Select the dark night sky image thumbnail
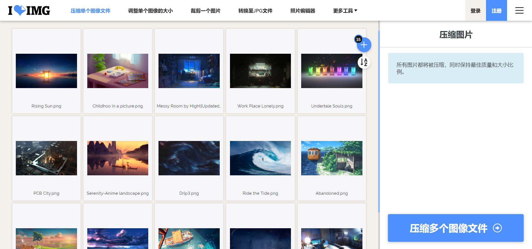This screenshot has width=532, height=249. 260,238
